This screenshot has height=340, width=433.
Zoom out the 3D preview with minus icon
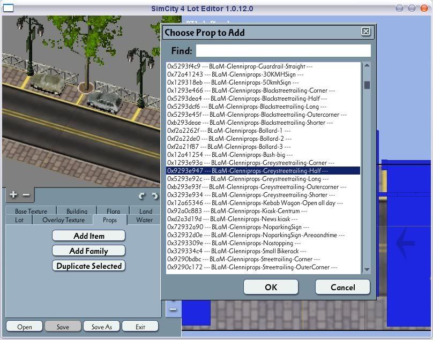point(26,195)
